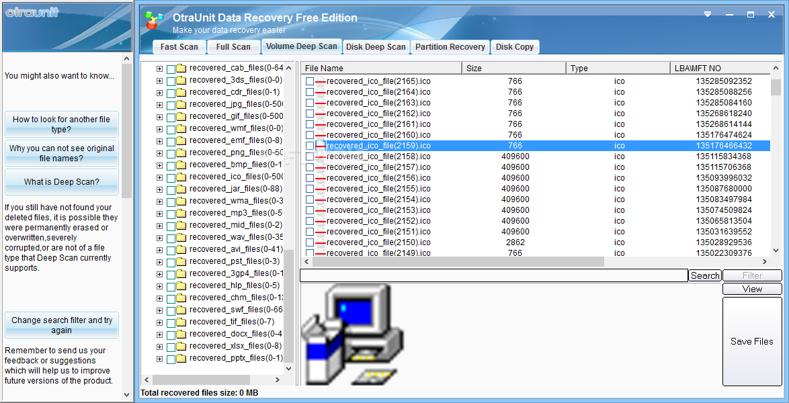
Task: Click file icon of recovered_ico_file(2163).ico
Action: pos(321,103)
